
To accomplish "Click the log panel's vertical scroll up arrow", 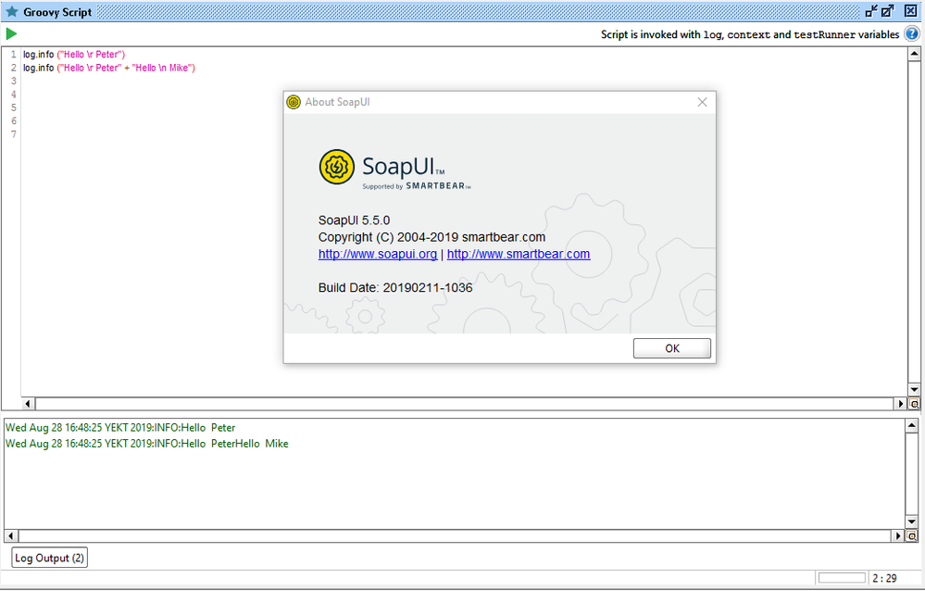I will coord(914,426).
